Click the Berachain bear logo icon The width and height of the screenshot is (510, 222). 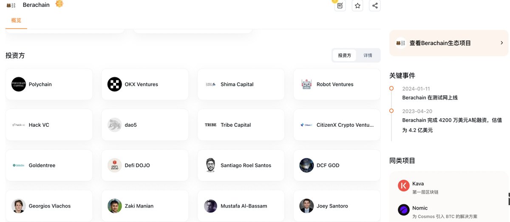point(11,5)
